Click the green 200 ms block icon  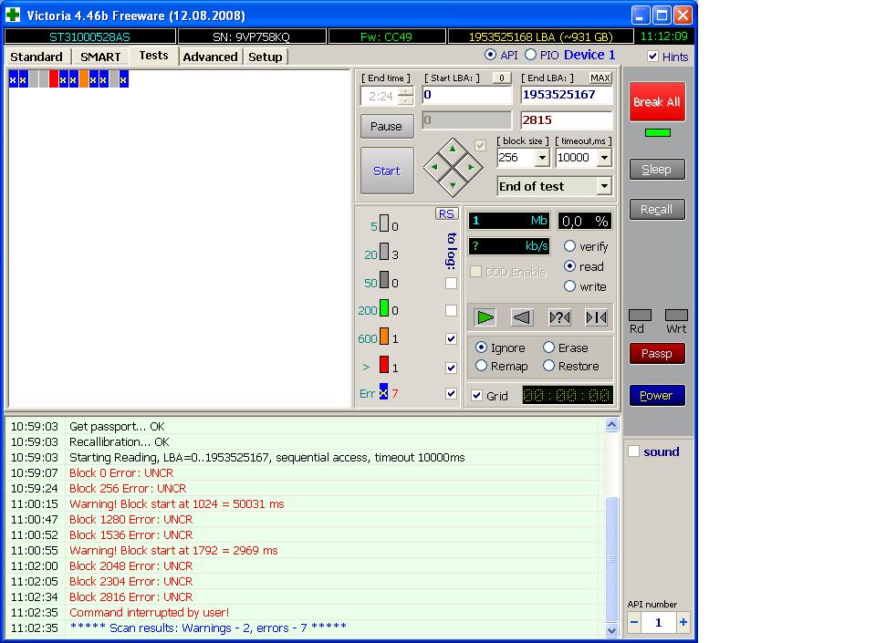tap(384, 307)
